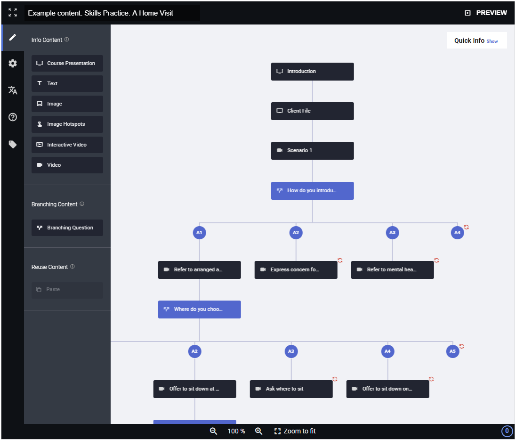Viewport: 516px width, 440px height.
Task: Open the Scenario 1 video node
Action: pyautogui.click(x=312, y=150)
